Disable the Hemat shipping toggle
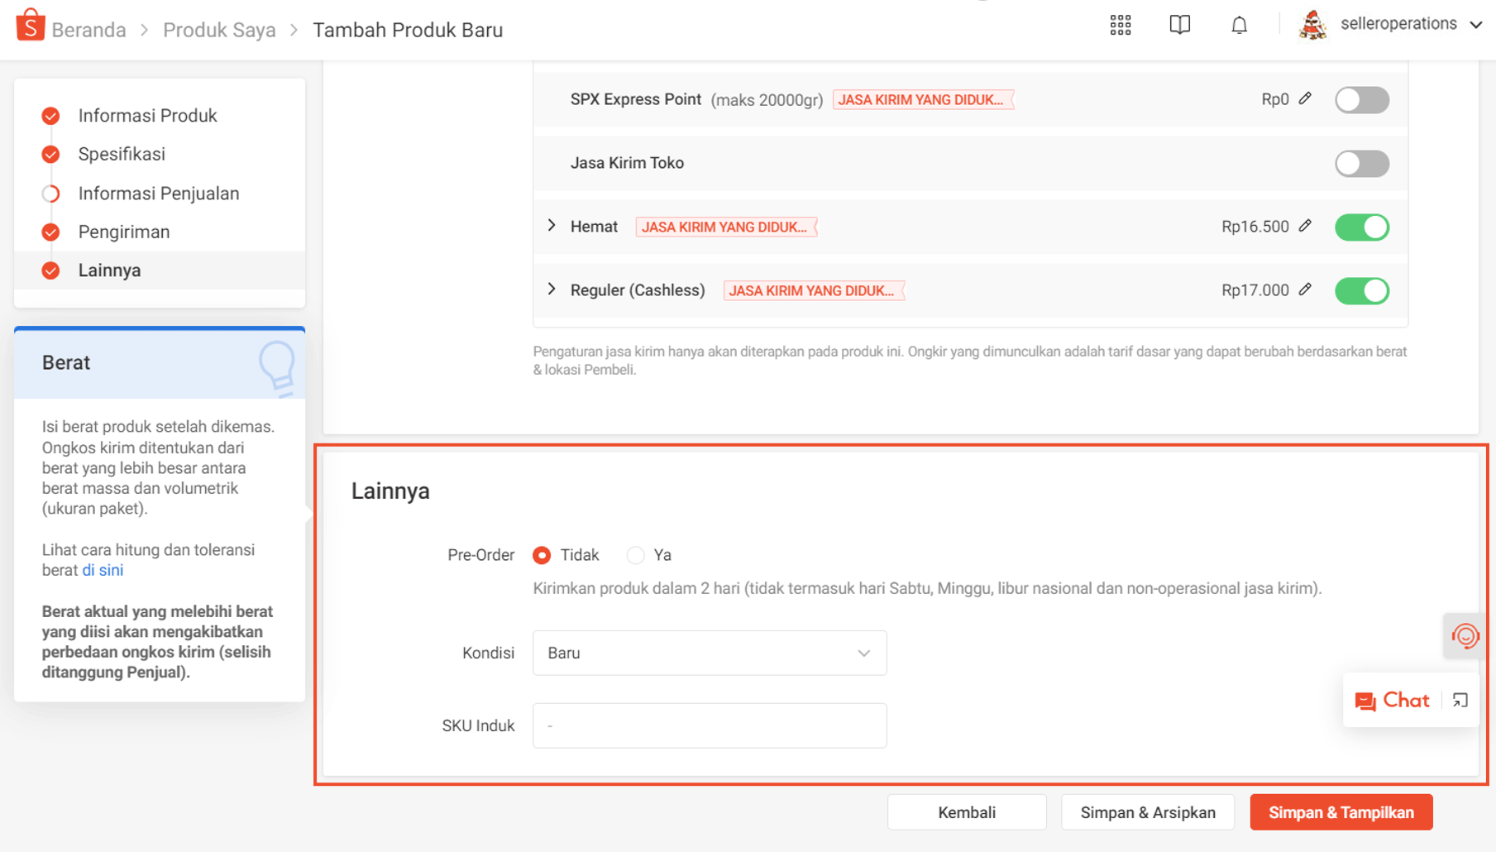 [1361, 227]
